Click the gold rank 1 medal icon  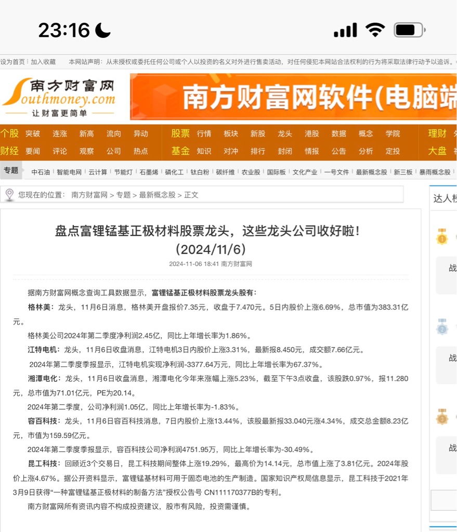click(442, 237)
